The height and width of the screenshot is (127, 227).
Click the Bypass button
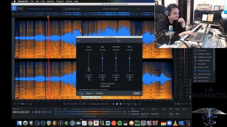pos(89,93)
